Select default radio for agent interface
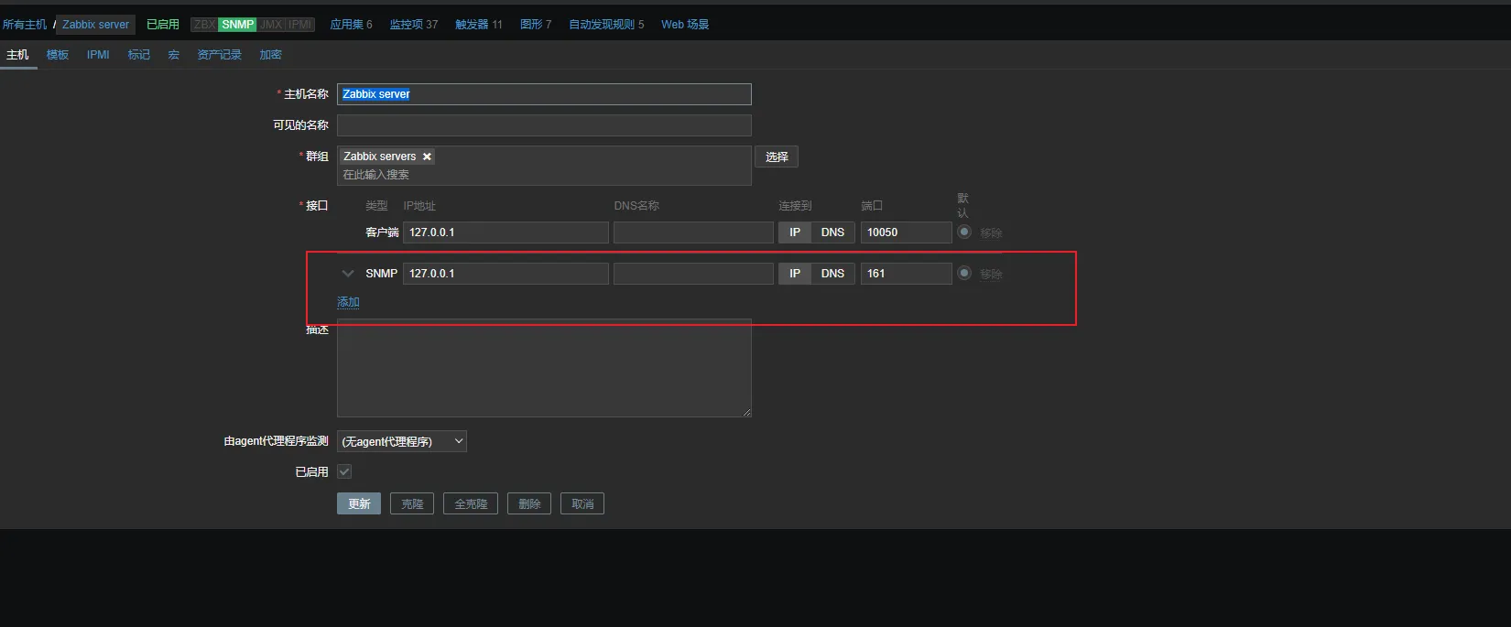This screenshot has width=1511, height=627. (x=964, y=232)
